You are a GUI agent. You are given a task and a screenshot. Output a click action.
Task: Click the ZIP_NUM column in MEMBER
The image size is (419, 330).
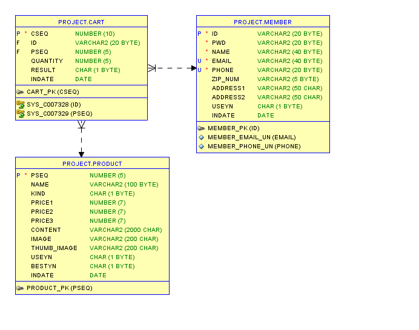coord(225,79)
